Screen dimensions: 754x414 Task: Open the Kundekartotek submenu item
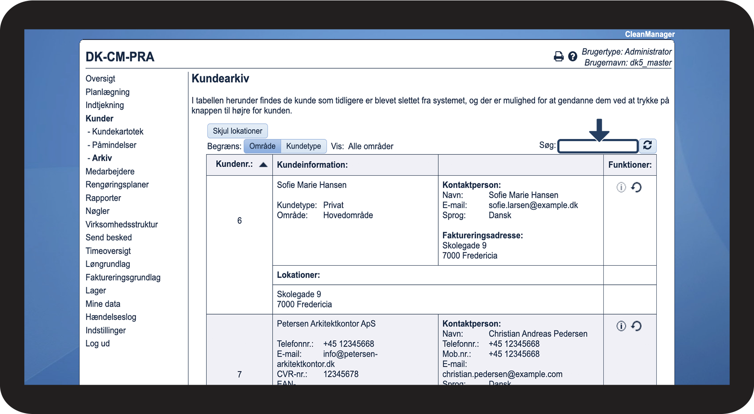tap(118, 132)
